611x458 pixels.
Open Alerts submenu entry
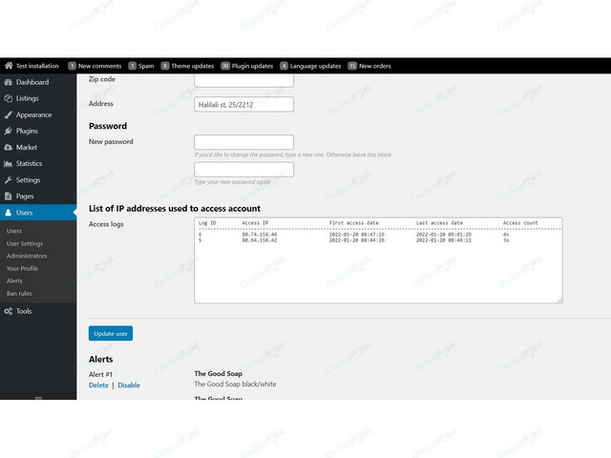coord(14,281)
